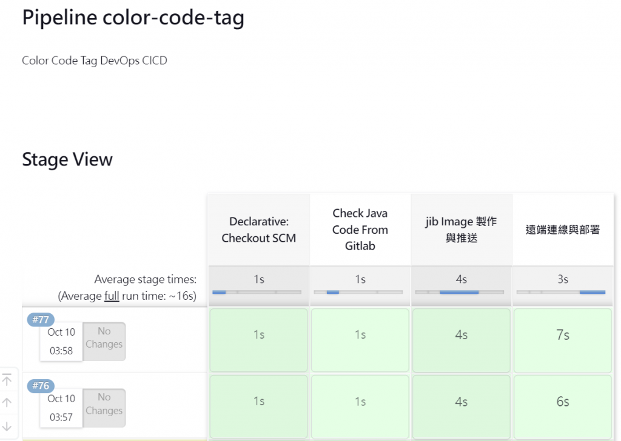Select Check Java Code From Gitlab header
Screen dimensions: 621x441
360,230
